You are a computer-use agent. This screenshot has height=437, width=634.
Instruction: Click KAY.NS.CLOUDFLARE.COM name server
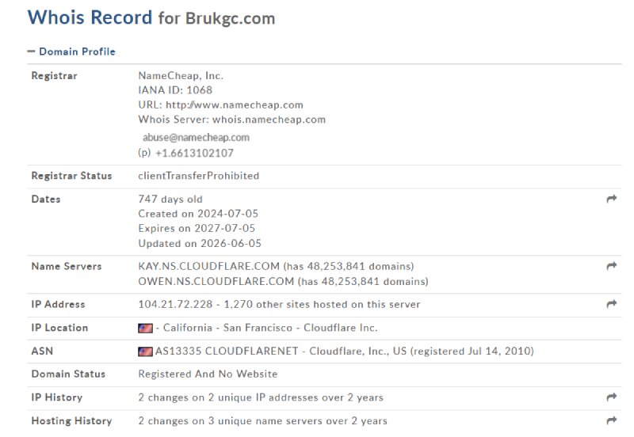pyautogui.click(x=208, y=266)
